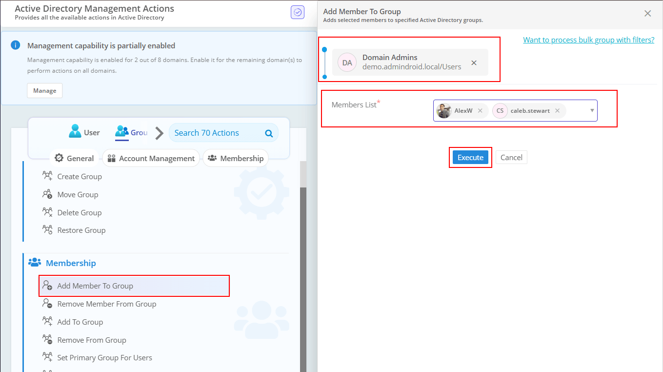Remove AlexW from the Members List
663x372 pixels.
[x=480, y=110]
